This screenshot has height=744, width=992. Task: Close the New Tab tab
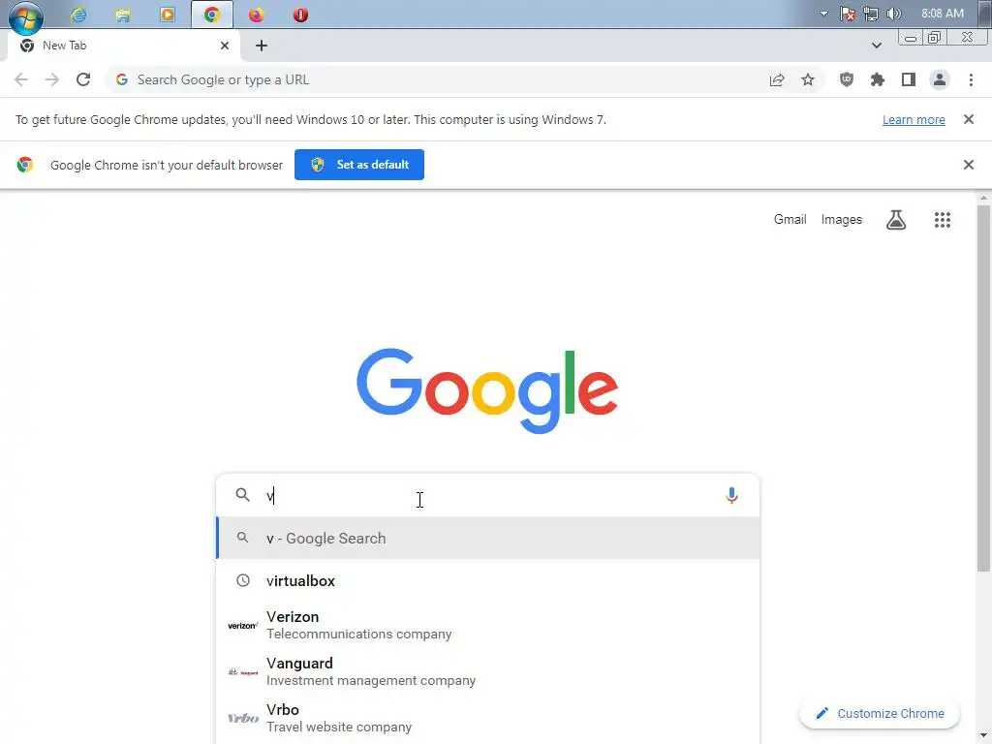(x=225, y=46)
